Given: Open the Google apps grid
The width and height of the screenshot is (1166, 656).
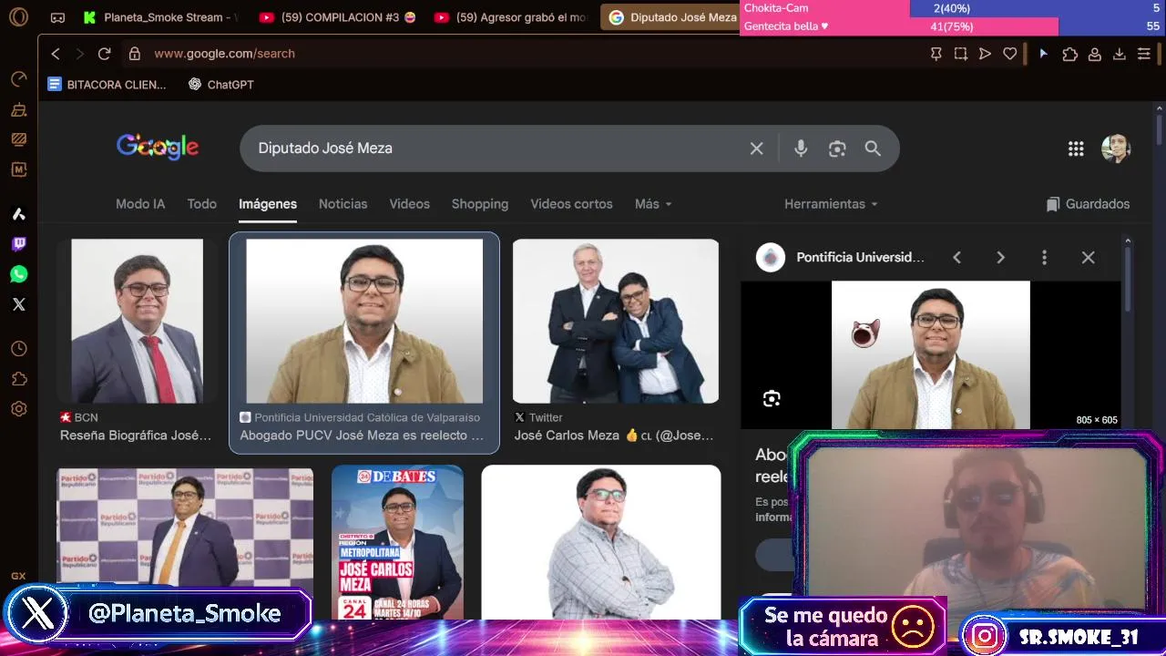Looking at the screenshot, I should click(x=1076, y=149).
